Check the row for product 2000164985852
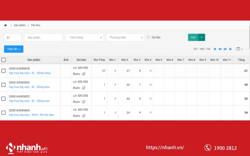Viewport: 250px width, 156px height. (x=4, y=99)
